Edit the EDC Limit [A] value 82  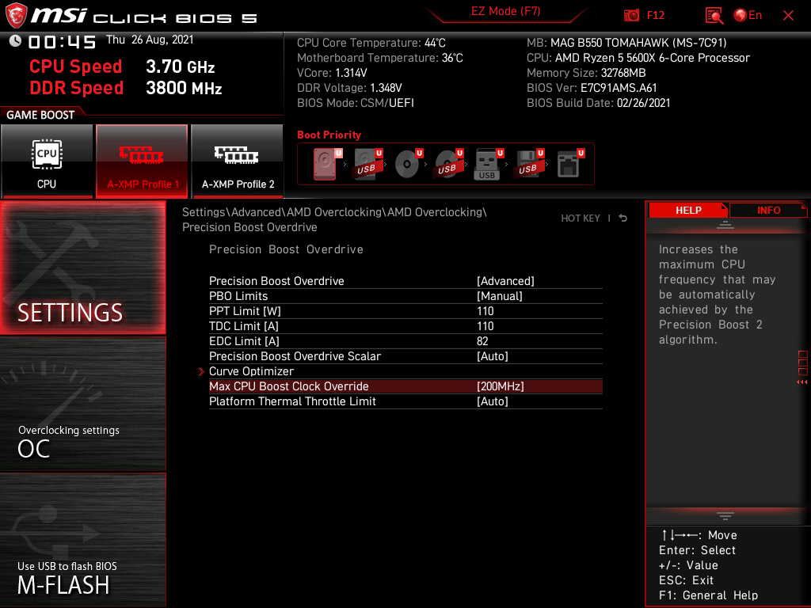[405, 340]
